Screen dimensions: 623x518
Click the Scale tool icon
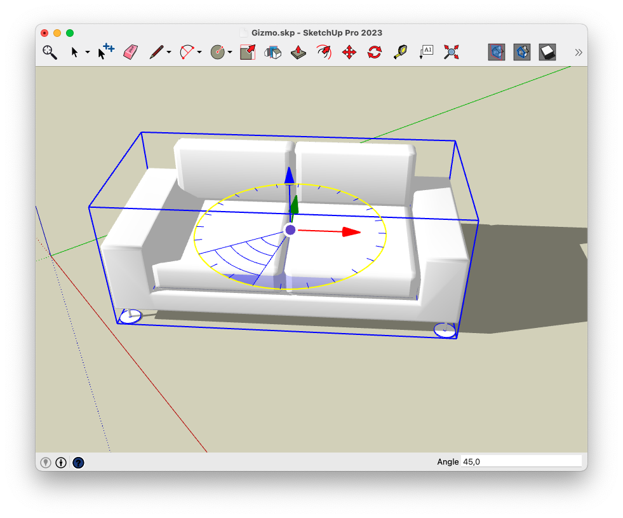click(x=247, y=52)
